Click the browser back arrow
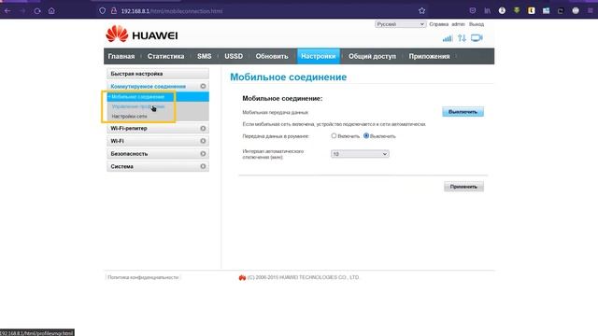This screenshot has height=336, width=598. [7, 11]
